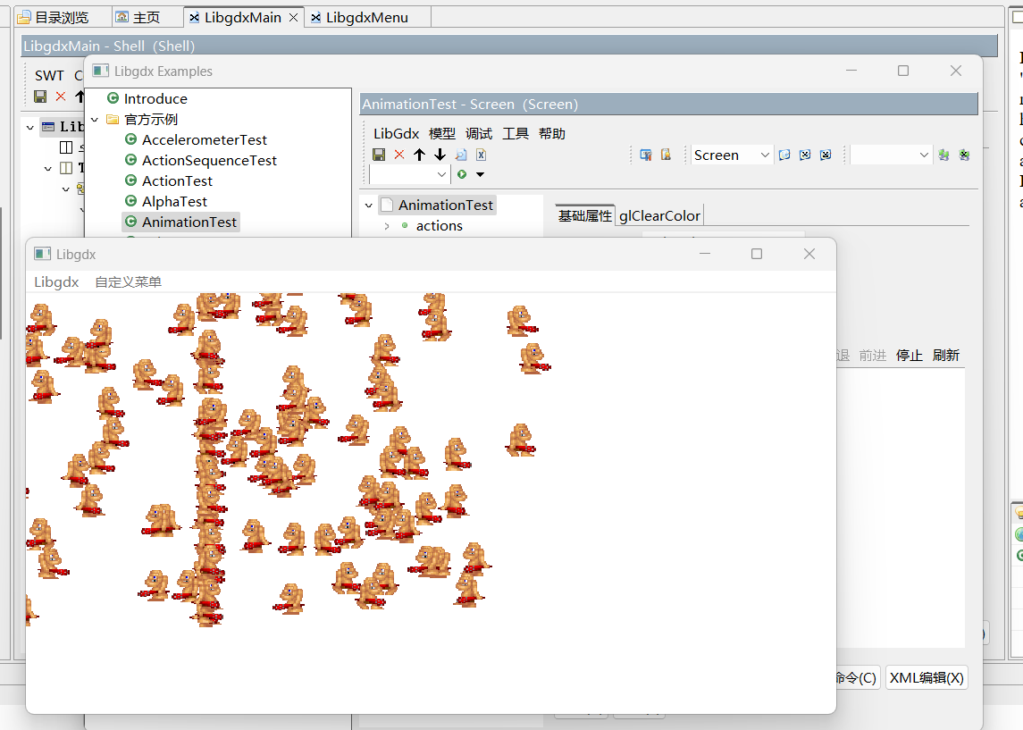Viewport: 1023px width, 730px height.
Task: Select AccelerometerTest example
Action: click(205, 139)
